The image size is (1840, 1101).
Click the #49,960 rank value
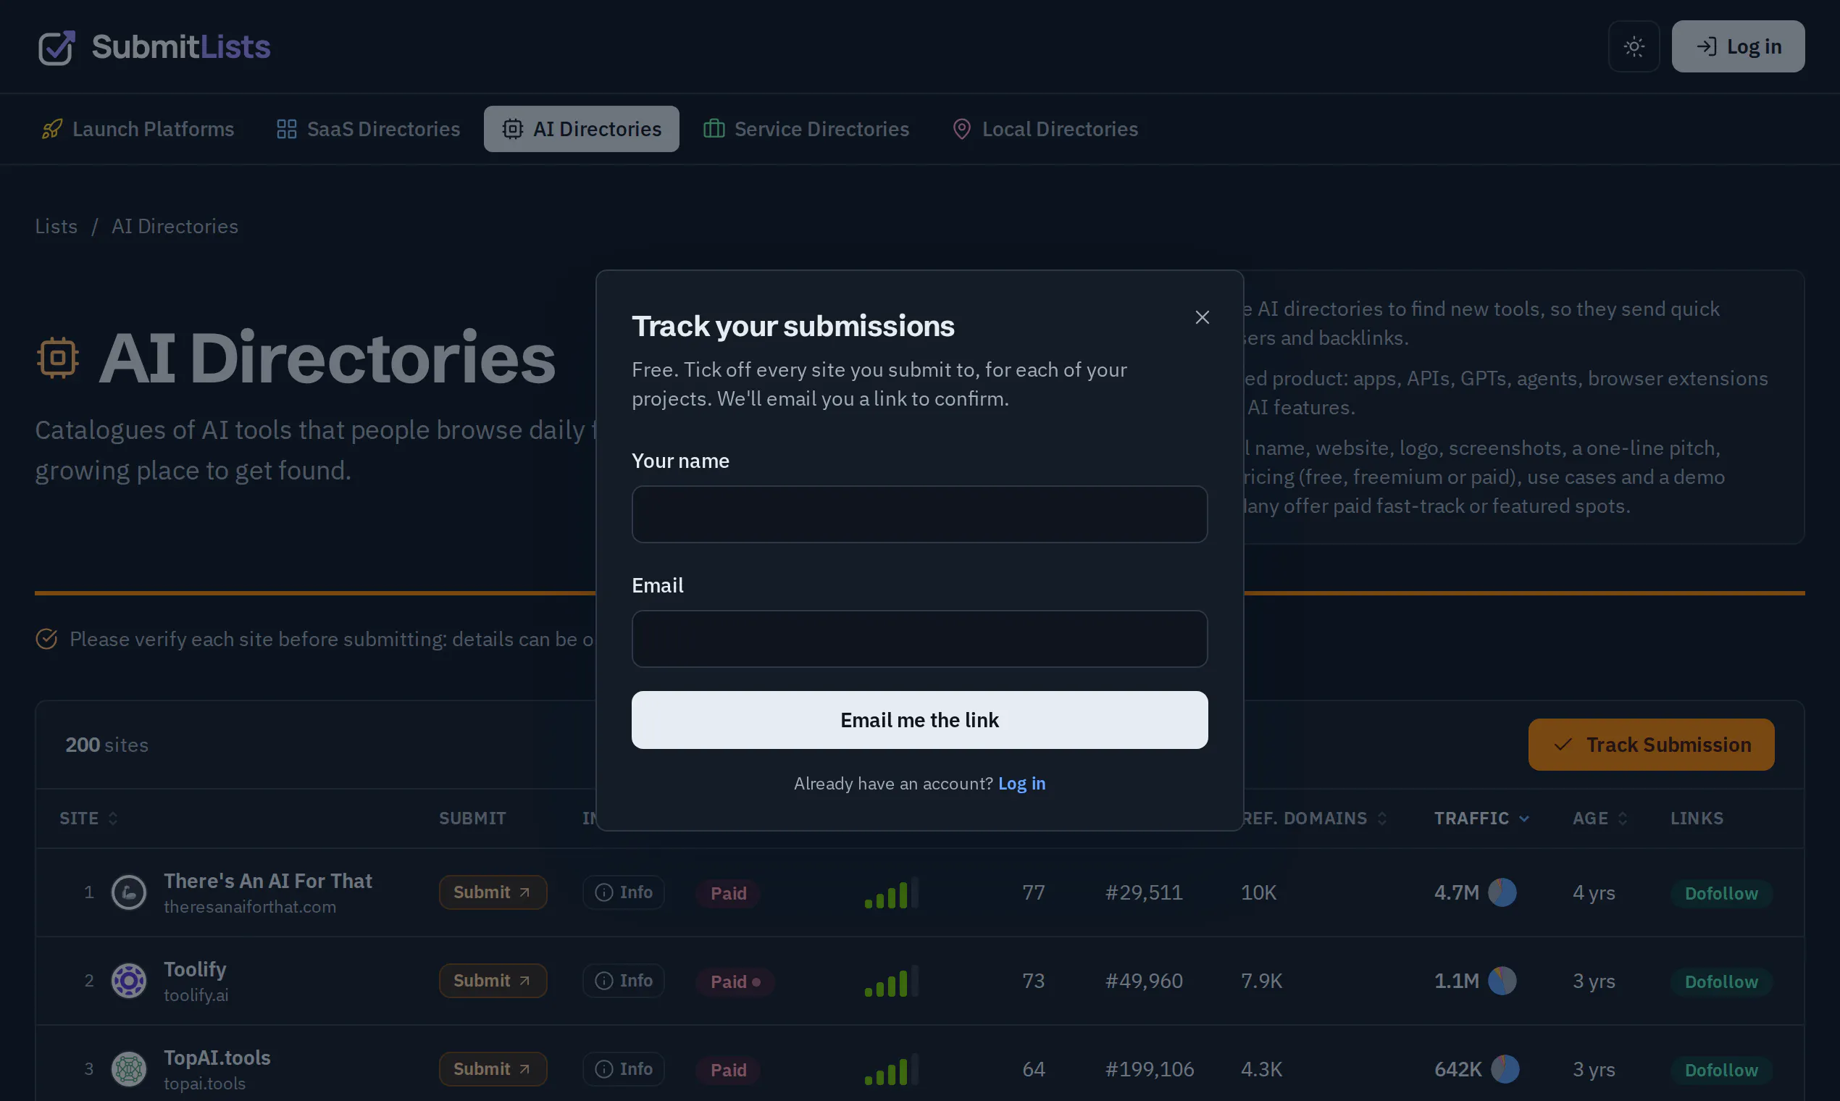pos(1143,981)
